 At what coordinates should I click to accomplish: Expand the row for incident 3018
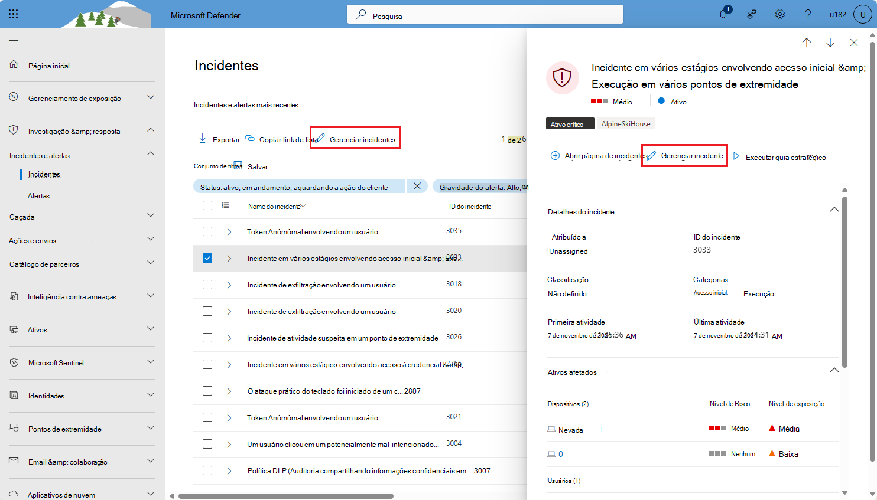coord(229,285)
